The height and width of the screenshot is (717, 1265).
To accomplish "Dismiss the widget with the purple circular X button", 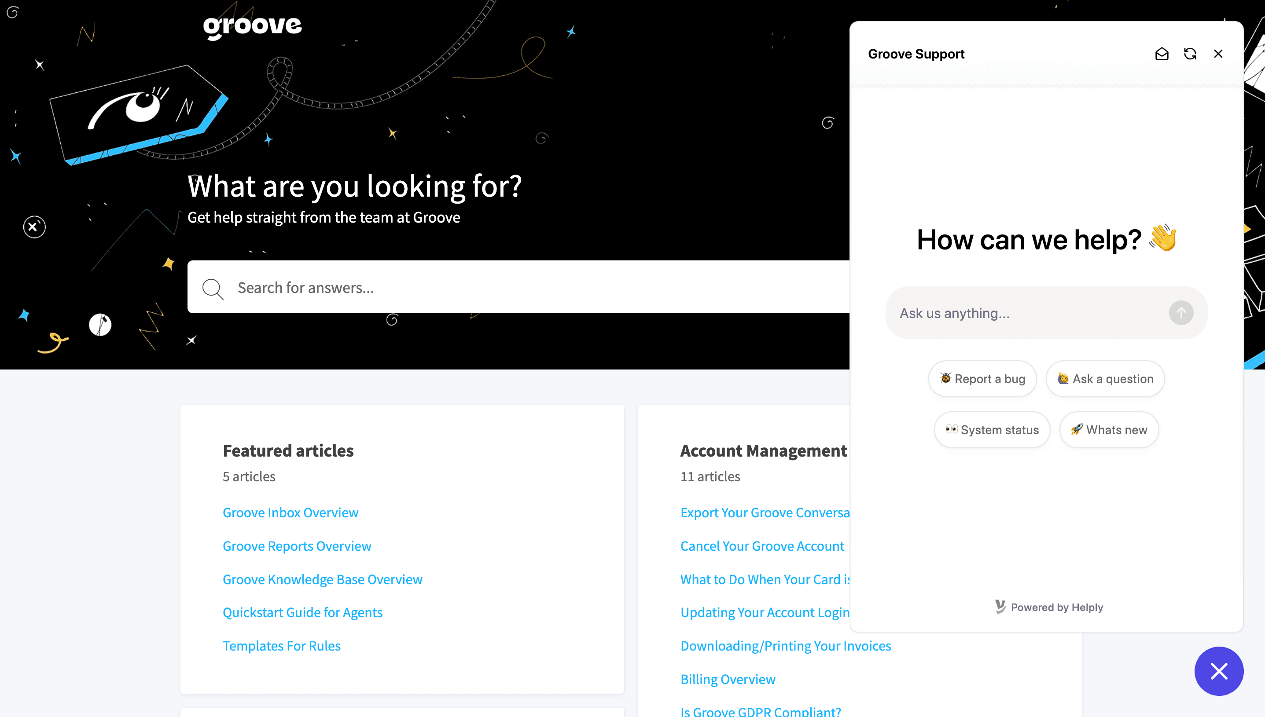I will pyautogui.click(x=1218, y=671).
